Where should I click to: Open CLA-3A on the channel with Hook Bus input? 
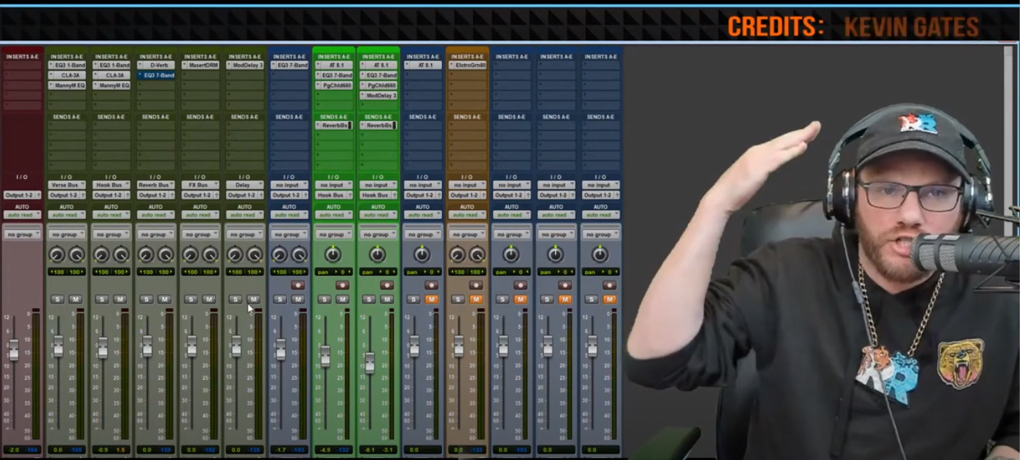pyautogui.click(x=111, y=75)
